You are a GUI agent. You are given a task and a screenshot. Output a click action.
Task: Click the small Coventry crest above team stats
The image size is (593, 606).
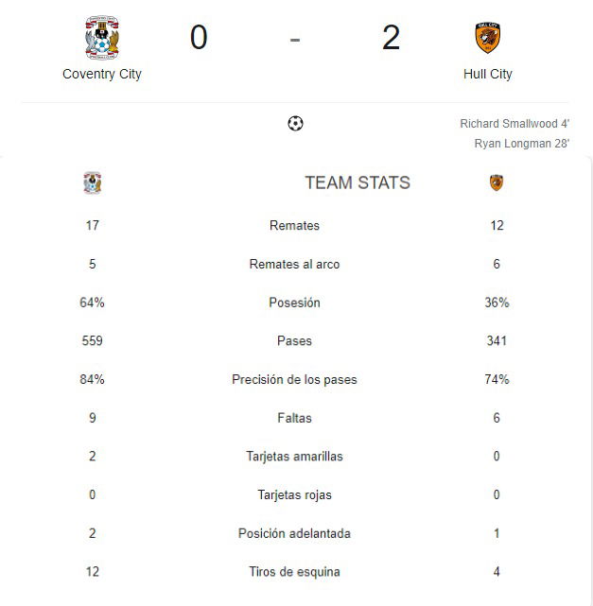(93, 182)
